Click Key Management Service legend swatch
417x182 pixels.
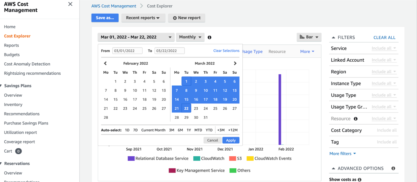click(172, 170)
